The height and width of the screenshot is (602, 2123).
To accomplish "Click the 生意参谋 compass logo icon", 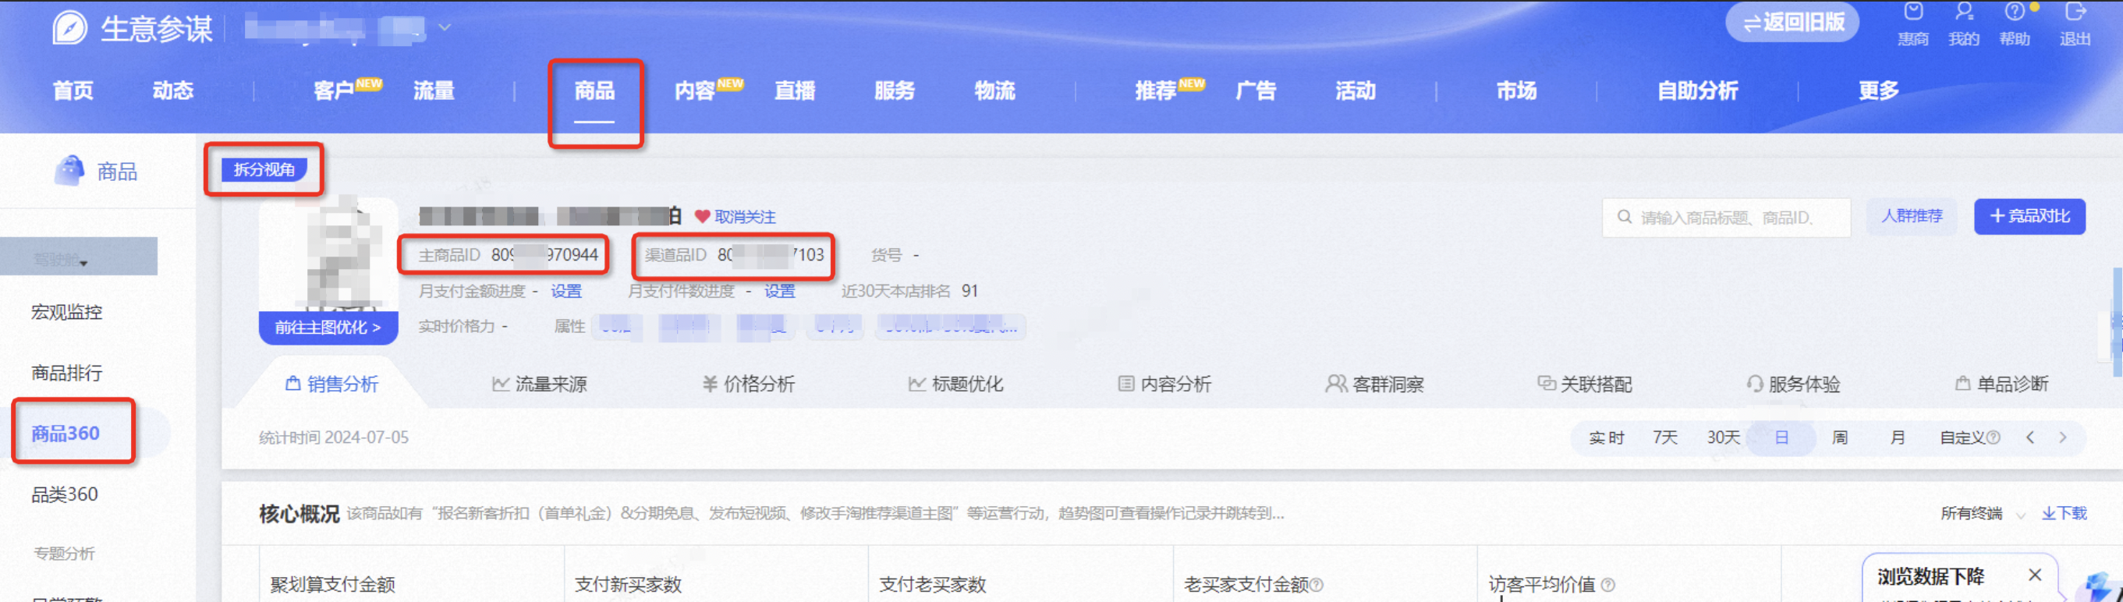I will (69, 27).
